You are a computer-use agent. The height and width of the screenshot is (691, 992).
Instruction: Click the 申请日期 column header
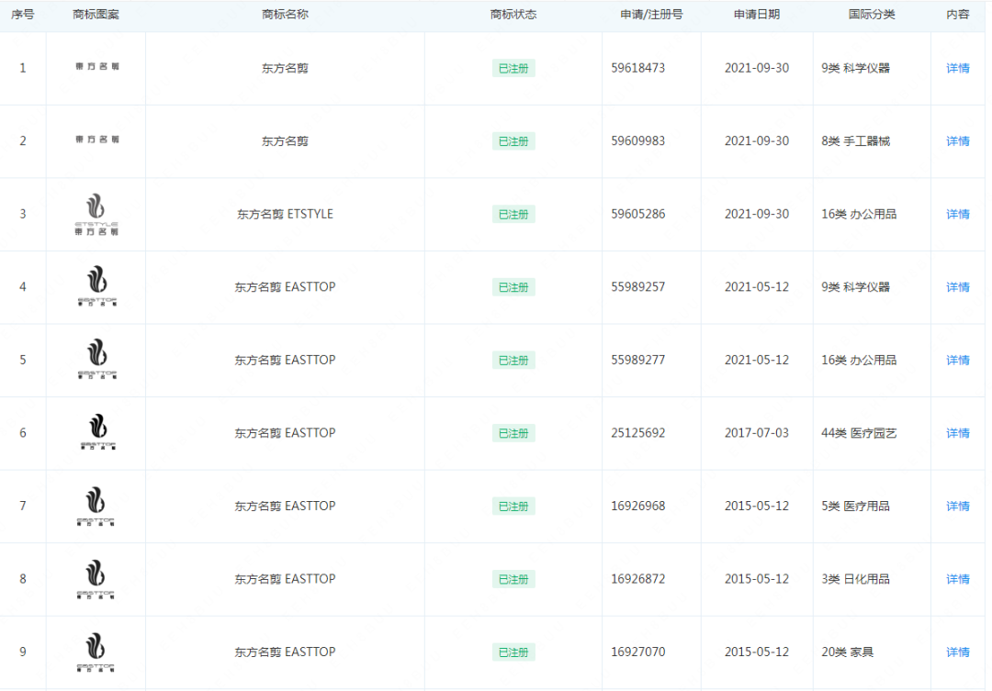point(757,15)
